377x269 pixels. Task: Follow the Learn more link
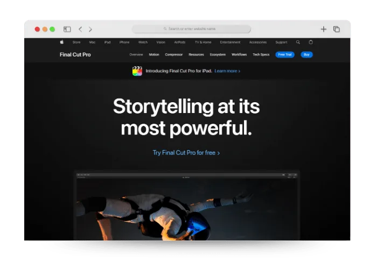click(227, 71)
